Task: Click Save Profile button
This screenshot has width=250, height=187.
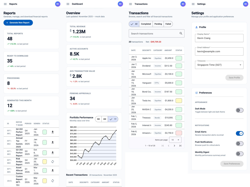Action: click(234, 78)
